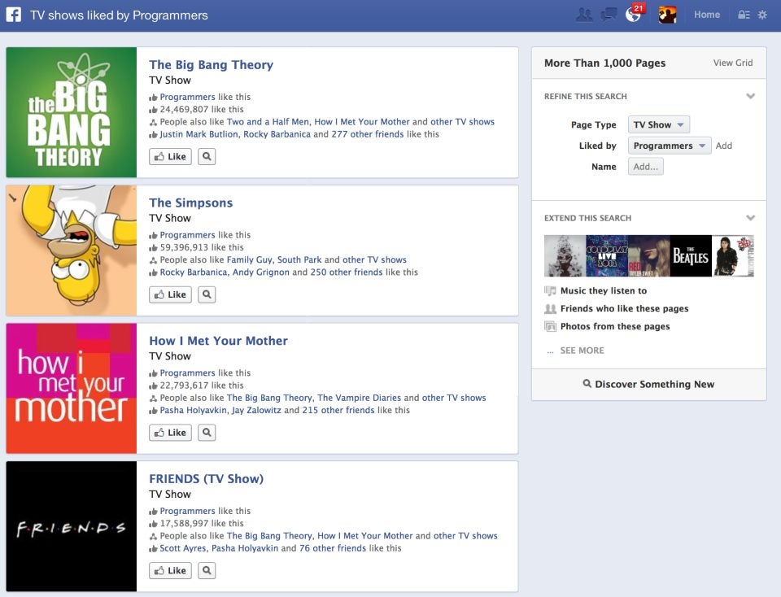Open FRIENDS (TV Show) title link
The image size is (781, 597).
206,478
